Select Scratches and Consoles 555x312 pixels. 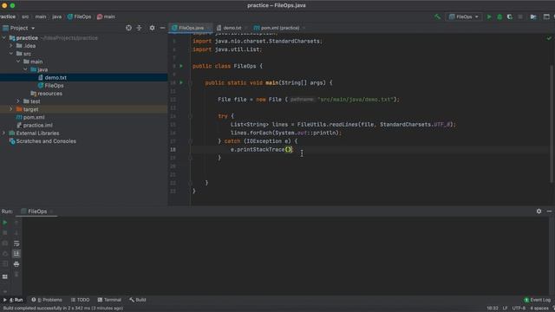click(46, 141)
